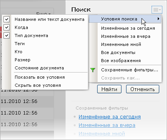Select 'Изменённые за вчера' menu entry

(125, 36)
